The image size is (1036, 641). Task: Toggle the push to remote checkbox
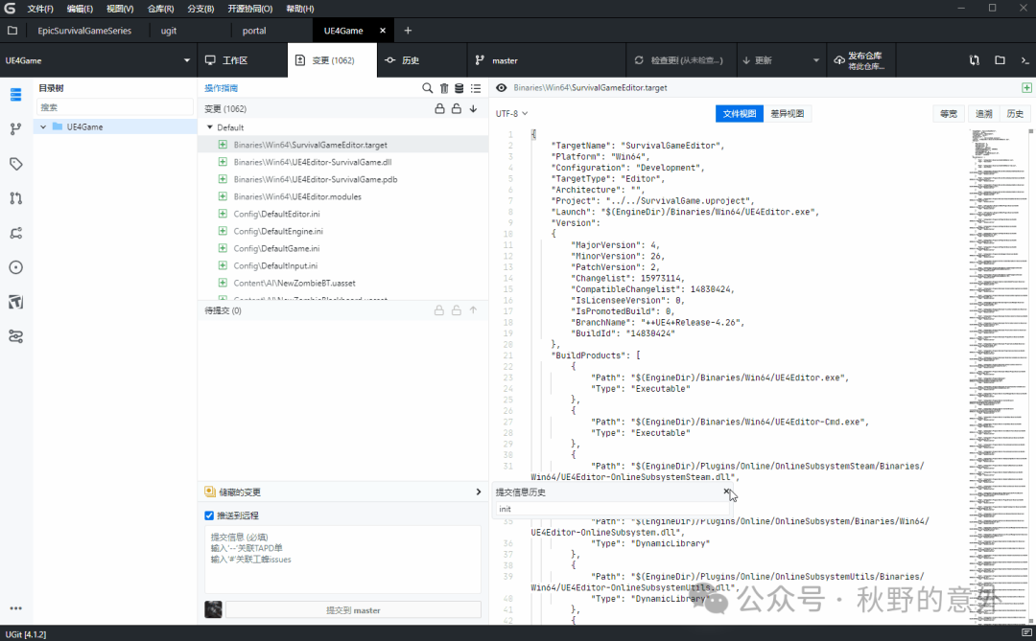click(209, 515)
